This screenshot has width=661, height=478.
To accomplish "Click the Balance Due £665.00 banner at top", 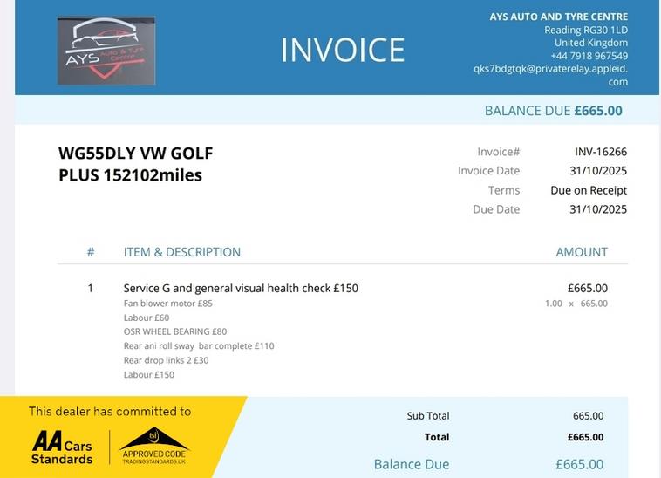I will pyautogui.click(x=553, y=111).
